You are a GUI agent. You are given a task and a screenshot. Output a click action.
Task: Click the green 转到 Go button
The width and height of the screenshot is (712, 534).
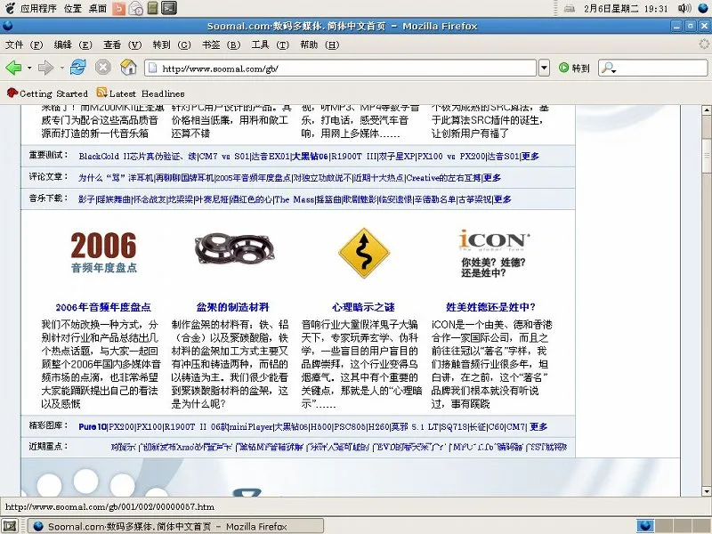point(574,69)
